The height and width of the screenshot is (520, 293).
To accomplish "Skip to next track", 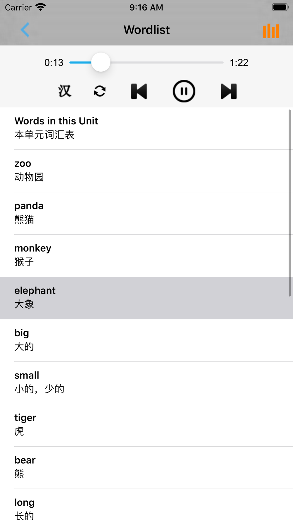I will (x=229, y=91).
